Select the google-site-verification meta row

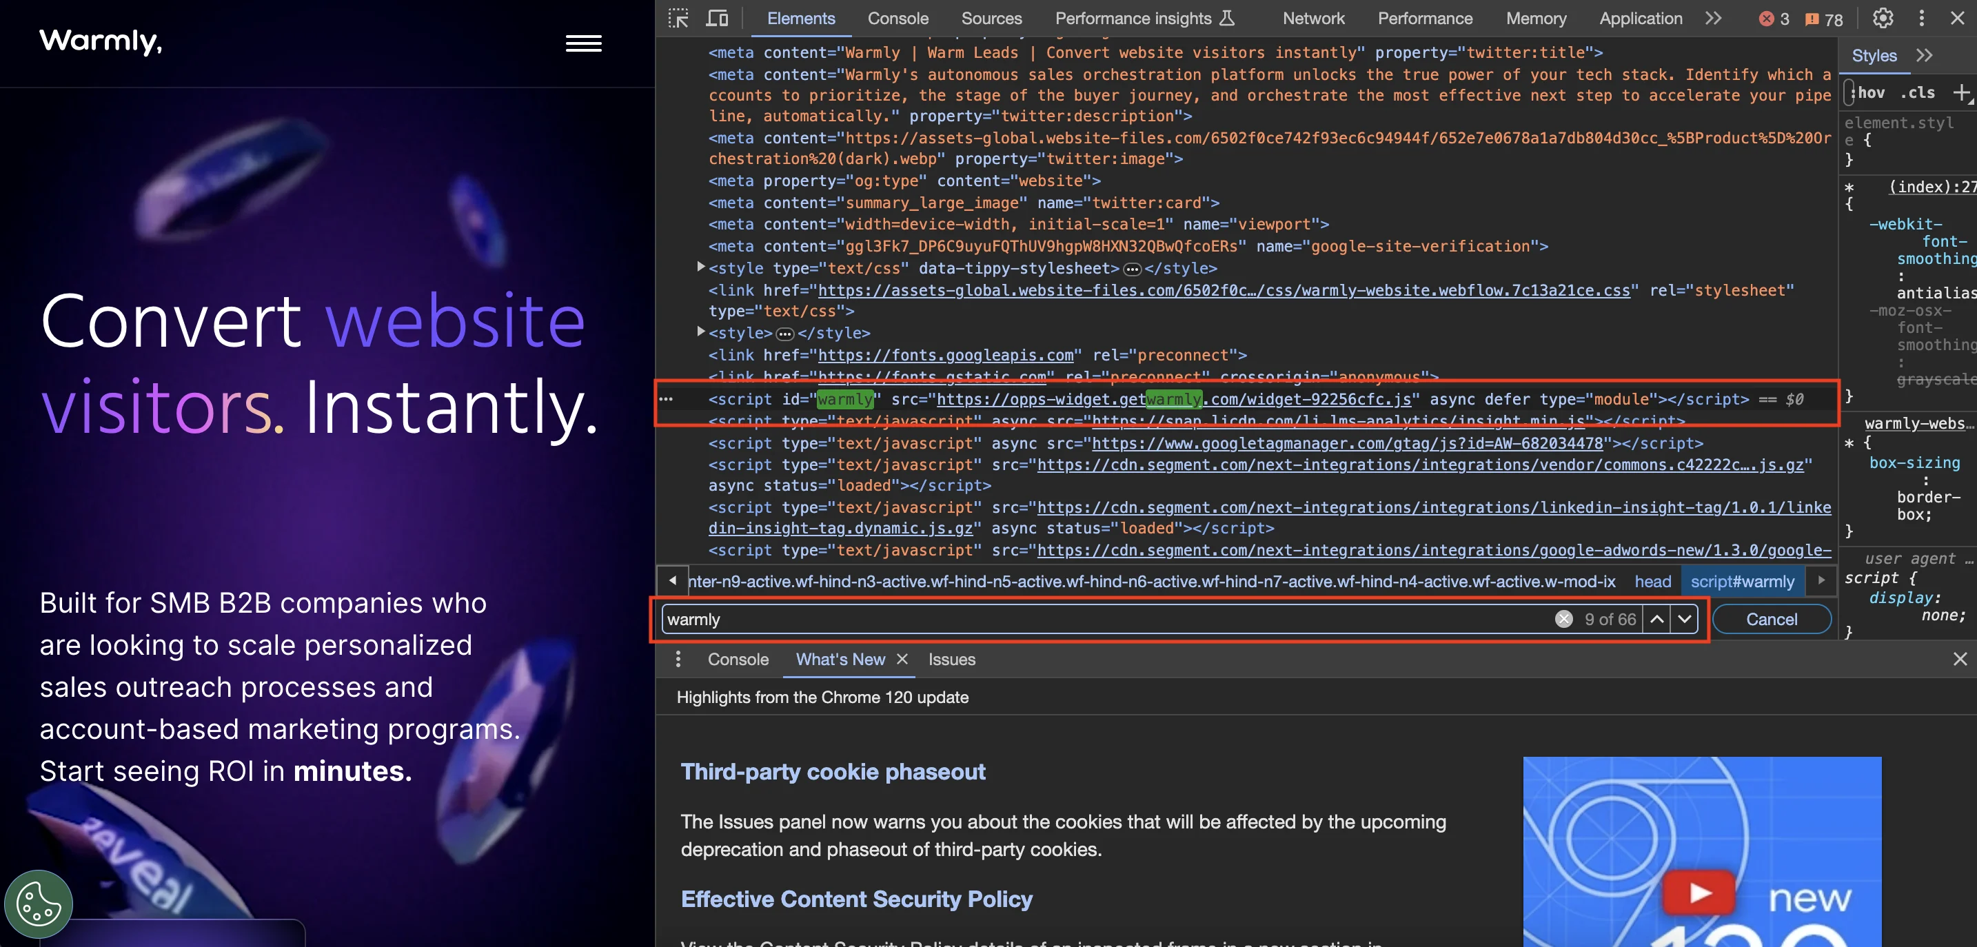tap(1128, 246)
